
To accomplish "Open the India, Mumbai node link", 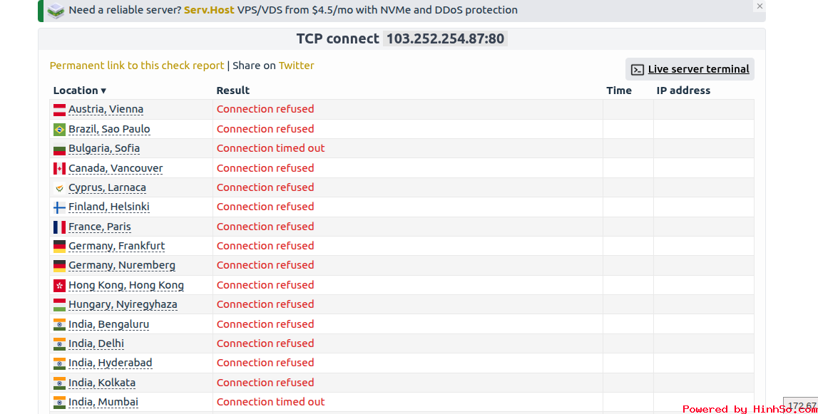I will coord(103,402).
